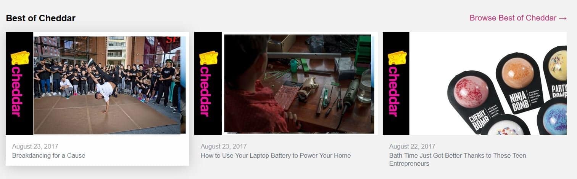
Task: Click August 23, 2017 date above Breakdancing title
Action: [35, 146]
